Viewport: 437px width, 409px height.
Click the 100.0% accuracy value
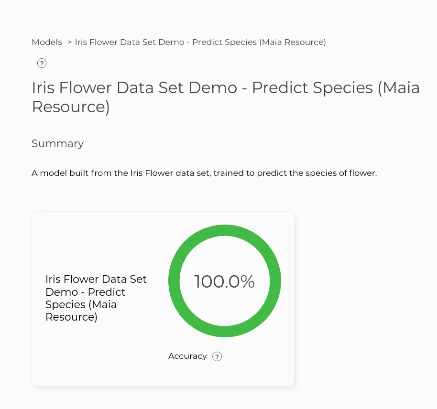point(224,282)
